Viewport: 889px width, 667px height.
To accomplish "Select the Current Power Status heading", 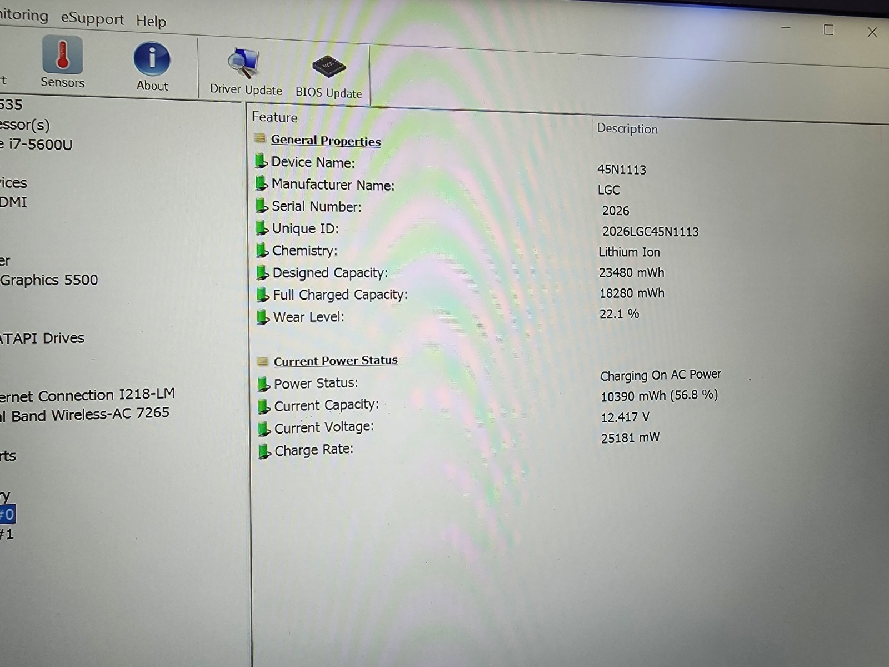I will coord(336,361).
